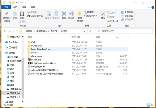This screenshot has width=156, height=108.
Task: Click the Paste clipboard icon
Action: [22, 13]
